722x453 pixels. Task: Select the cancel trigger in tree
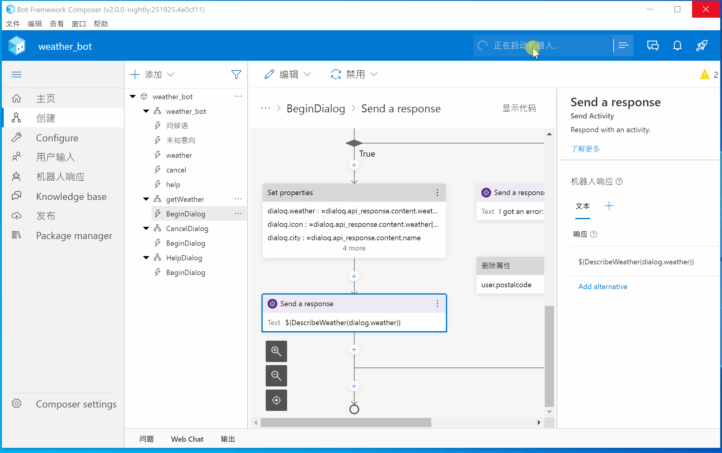[x=176, y=170]
